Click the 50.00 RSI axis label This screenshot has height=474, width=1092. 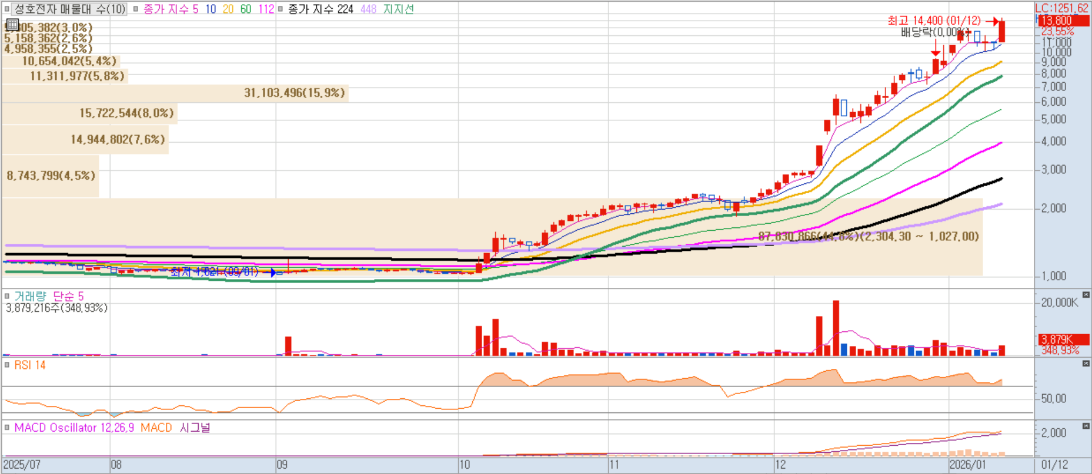pyautogui.click(x=1053, y=398)
